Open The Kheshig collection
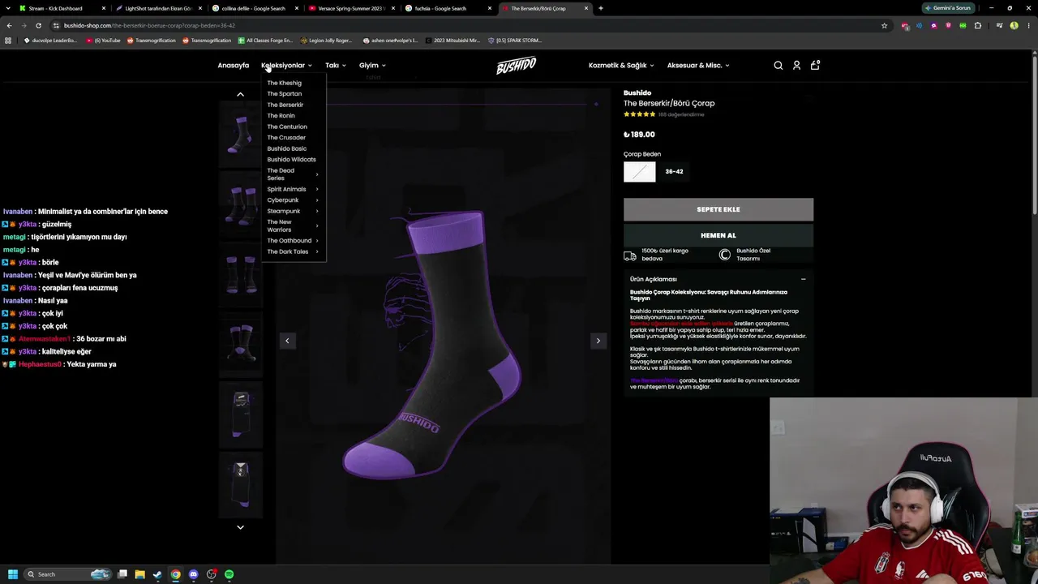The image size is (1038, 584). click(x=284, y=83)
